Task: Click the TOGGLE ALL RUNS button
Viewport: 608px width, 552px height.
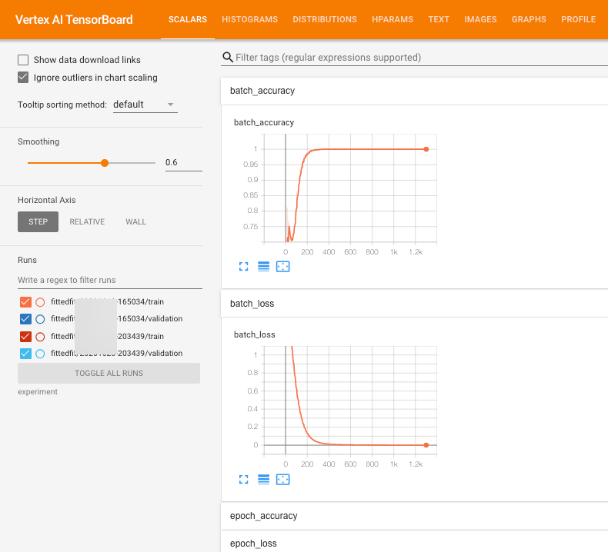Action: point(109,373)
